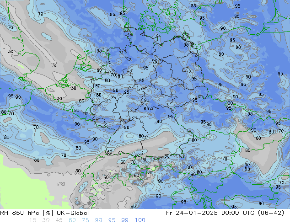This screenshot has width=290, height=224.
Task: Select legend value 100 in the color scale
Action: 140,220
